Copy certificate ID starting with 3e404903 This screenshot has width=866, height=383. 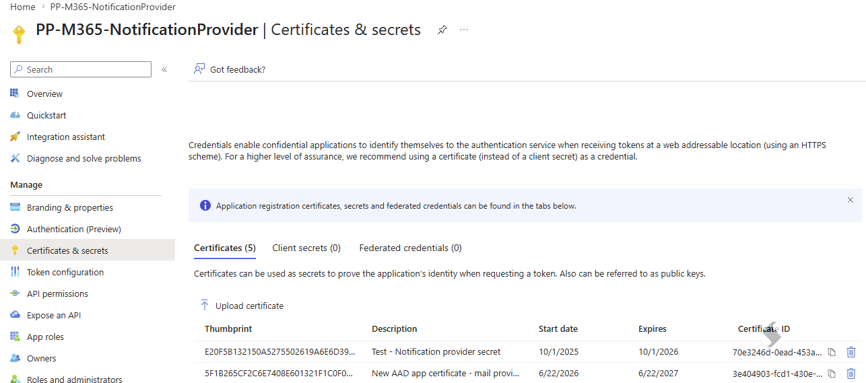coord(832,374)
